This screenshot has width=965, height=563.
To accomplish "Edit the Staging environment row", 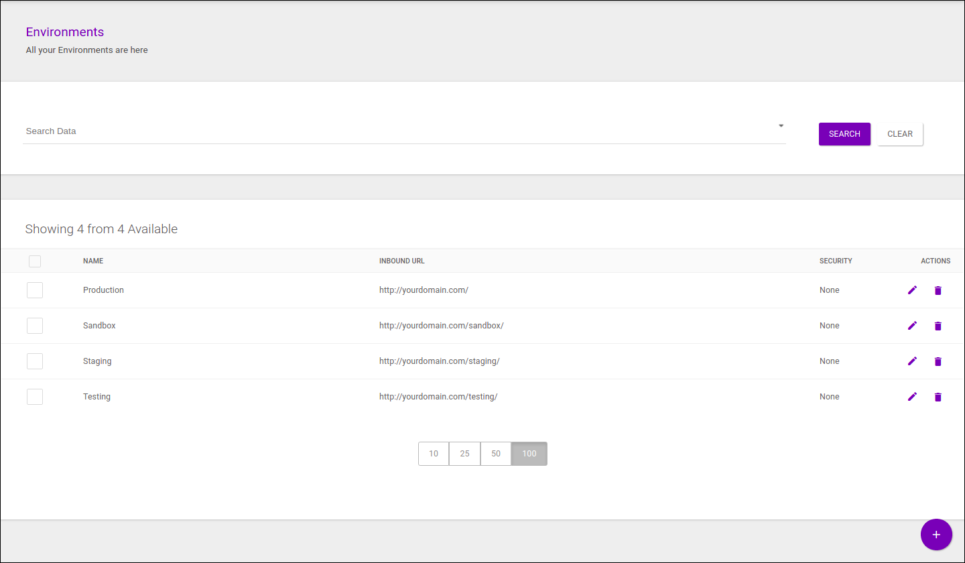I will 912,361.
